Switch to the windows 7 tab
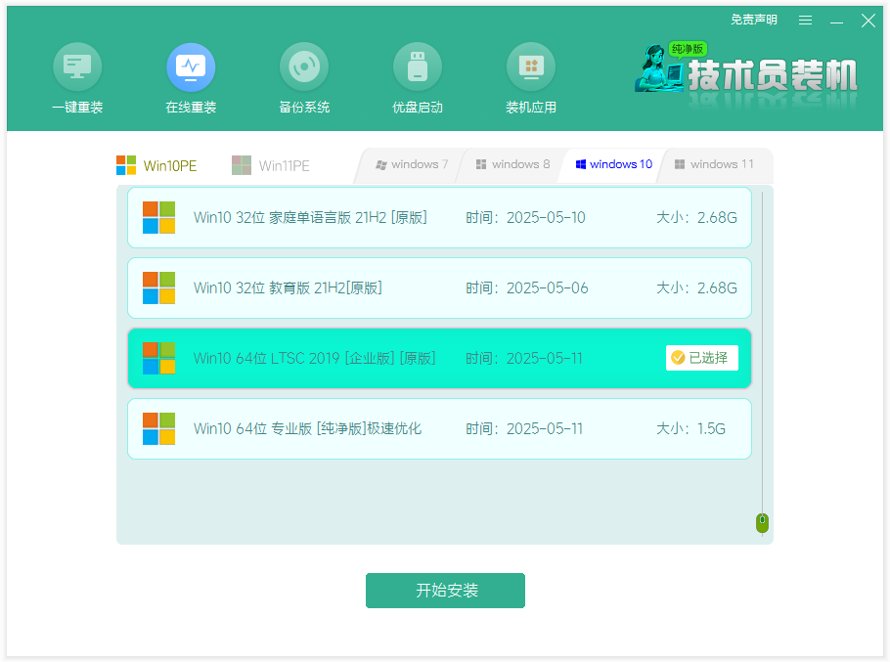 (x=412, y=164)
